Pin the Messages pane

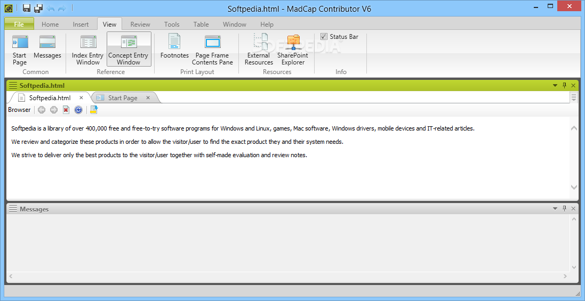pyautogui.click(x=565, y=209)
